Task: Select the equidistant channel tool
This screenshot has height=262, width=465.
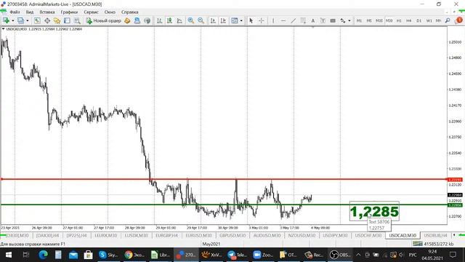Action: tap(303, 20)
